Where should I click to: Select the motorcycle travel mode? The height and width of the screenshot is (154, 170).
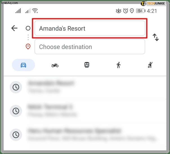coord(55,65)
